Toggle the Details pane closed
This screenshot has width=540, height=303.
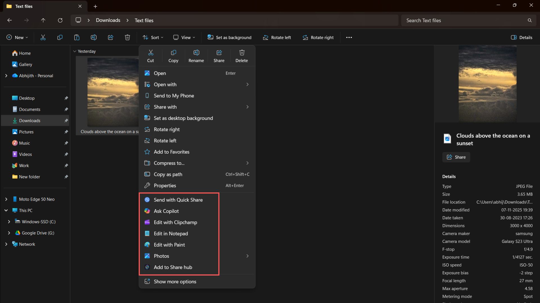(522, 37)
